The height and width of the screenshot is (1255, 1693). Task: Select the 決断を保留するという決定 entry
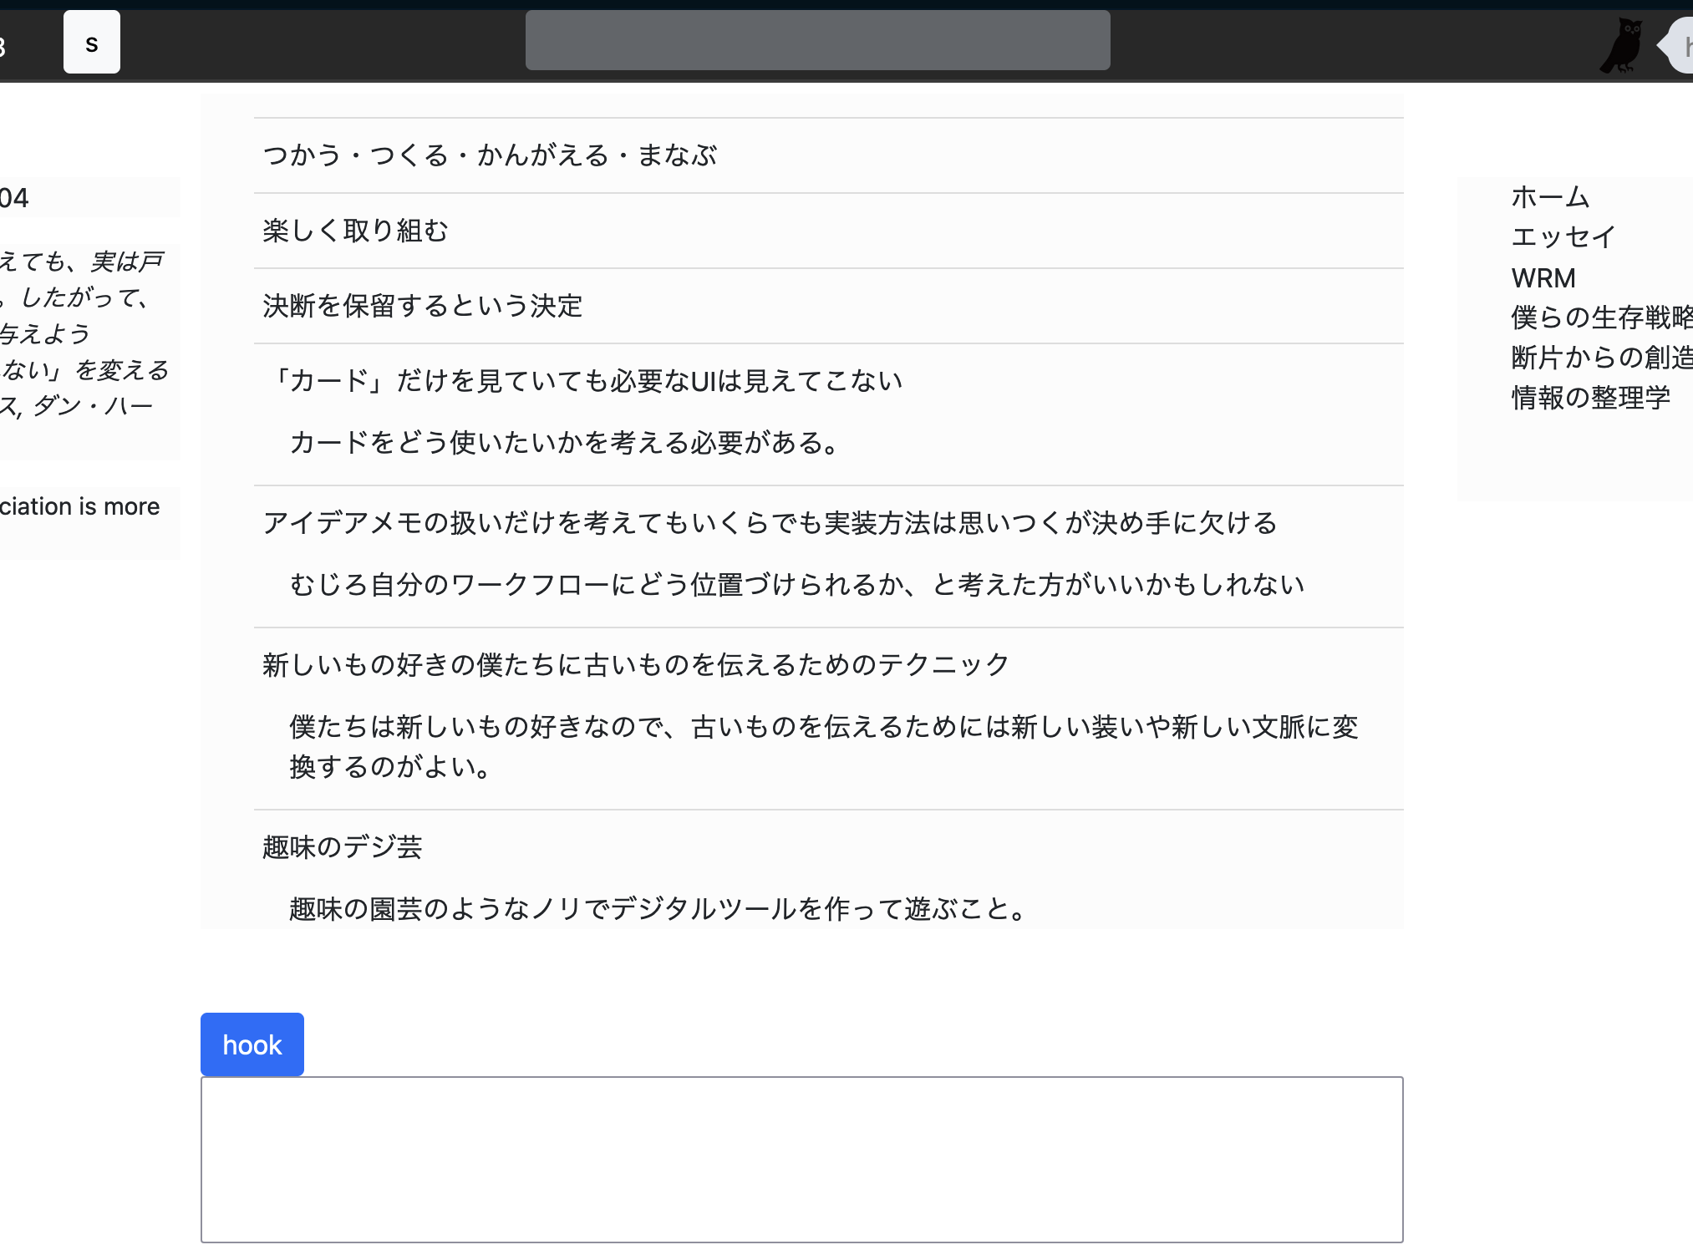422,307
